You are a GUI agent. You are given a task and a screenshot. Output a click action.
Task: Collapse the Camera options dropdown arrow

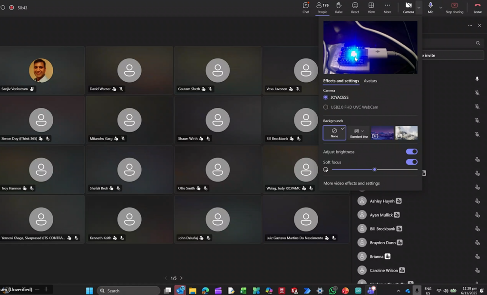tap(419, 7)
